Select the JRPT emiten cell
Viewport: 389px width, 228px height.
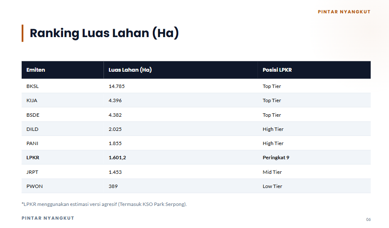tap(32, 172)
